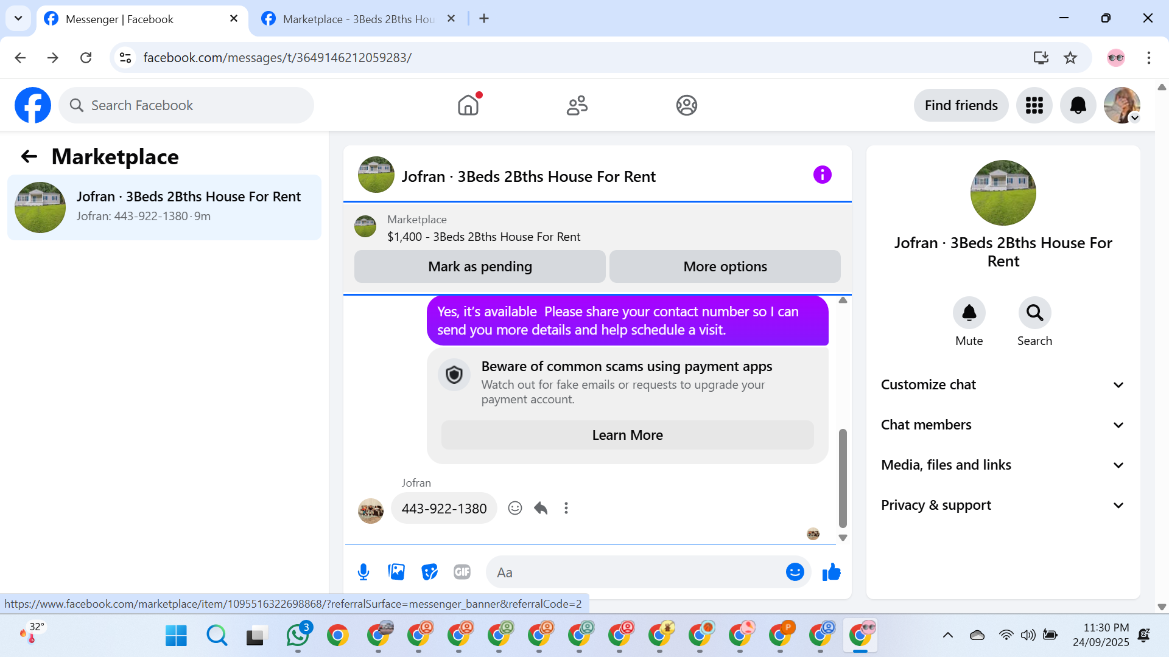1169x657 pixels.
Task: Open the weather widget showing 32°
Action: pyautogui.click(x=32, y=633)
